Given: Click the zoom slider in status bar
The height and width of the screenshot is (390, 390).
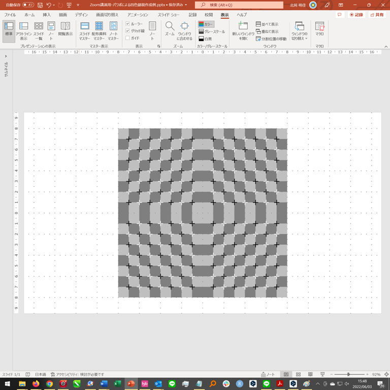Looking at the screenshot, I should tap(348, 374).
